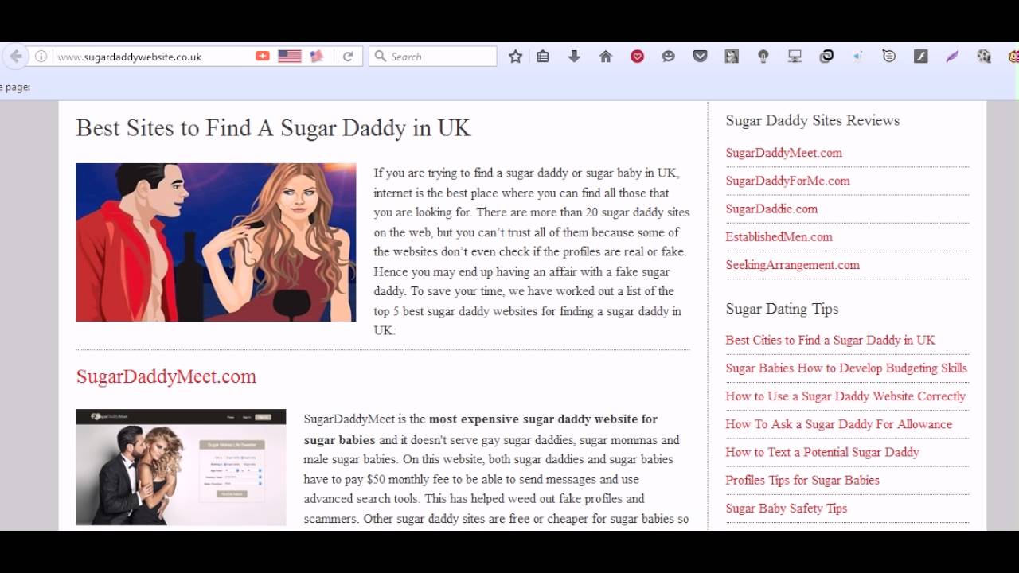Click the striped US flag icon in address bar

click(x=289, y=57)
